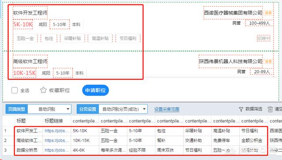
Task: Open the row 2 https://jobs link
Action: coord(57,141)
